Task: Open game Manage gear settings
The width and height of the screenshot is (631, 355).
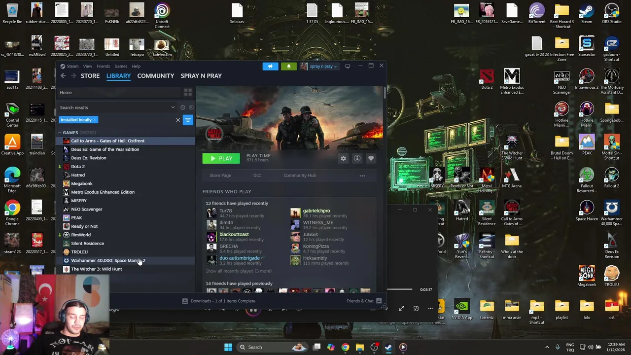Action: [x=343, y=158]
